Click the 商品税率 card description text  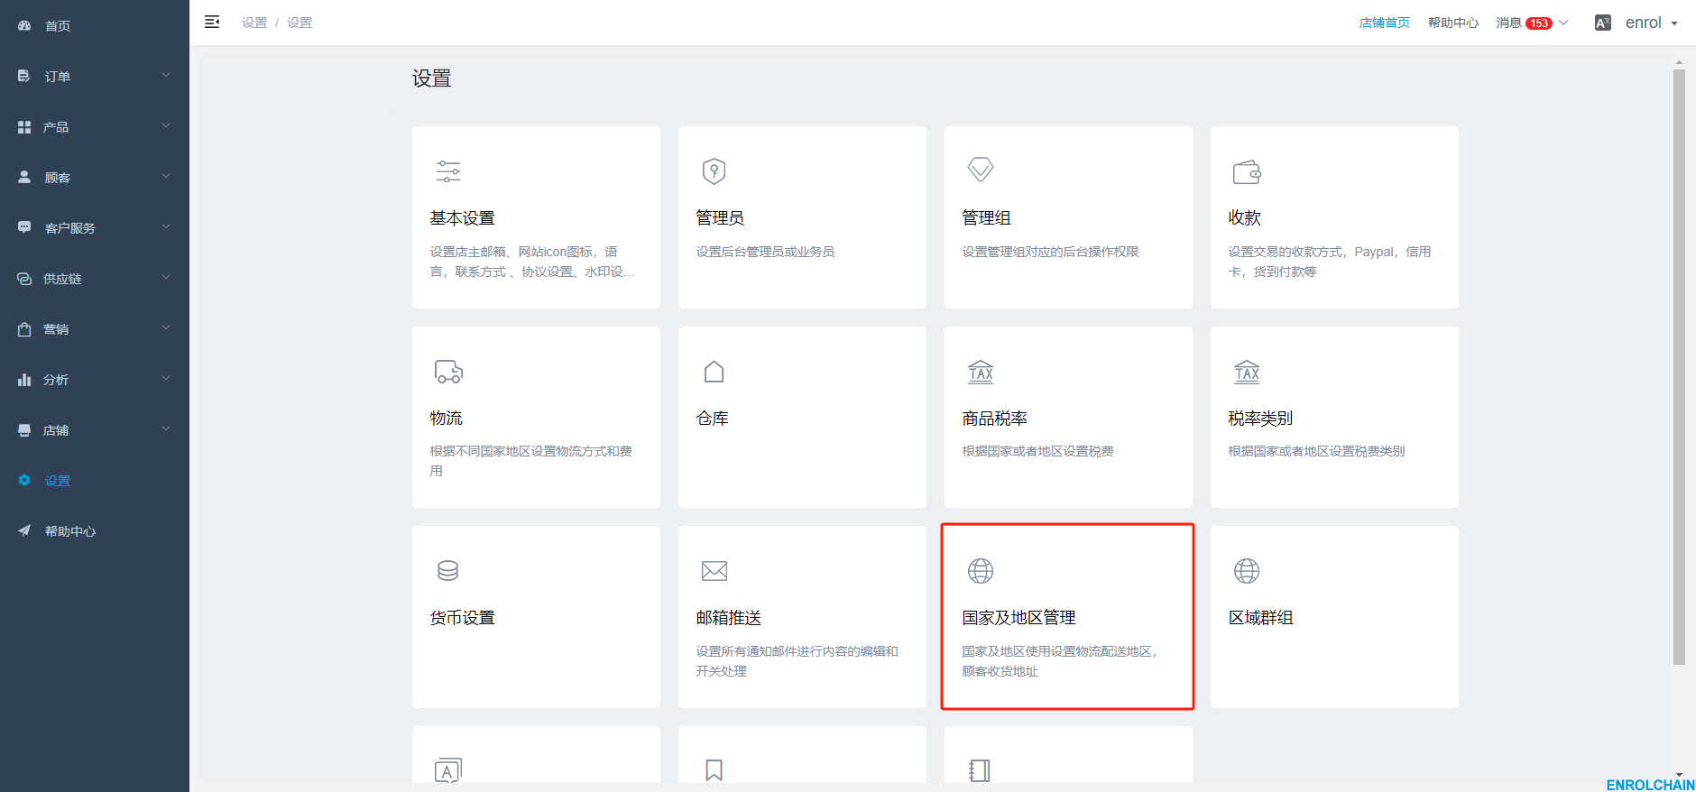pyautogui.click(x=1037, y=451)
